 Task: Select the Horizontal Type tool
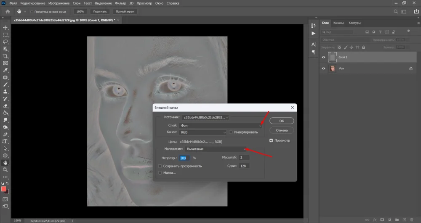click(5, 142)
